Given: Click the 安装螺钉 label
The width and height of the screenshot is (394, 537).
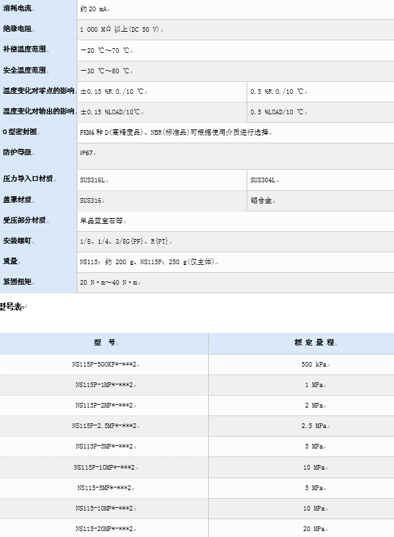Looking at the screenshot, I should [19, 240].
